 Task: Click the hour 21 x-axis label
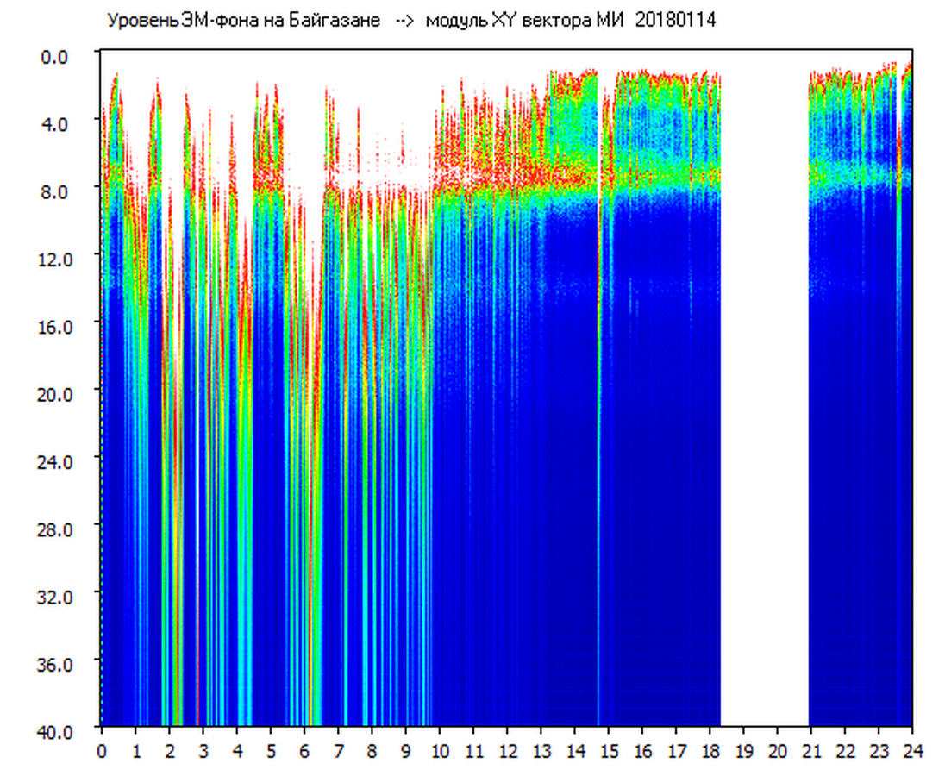[x=811, y=752]
